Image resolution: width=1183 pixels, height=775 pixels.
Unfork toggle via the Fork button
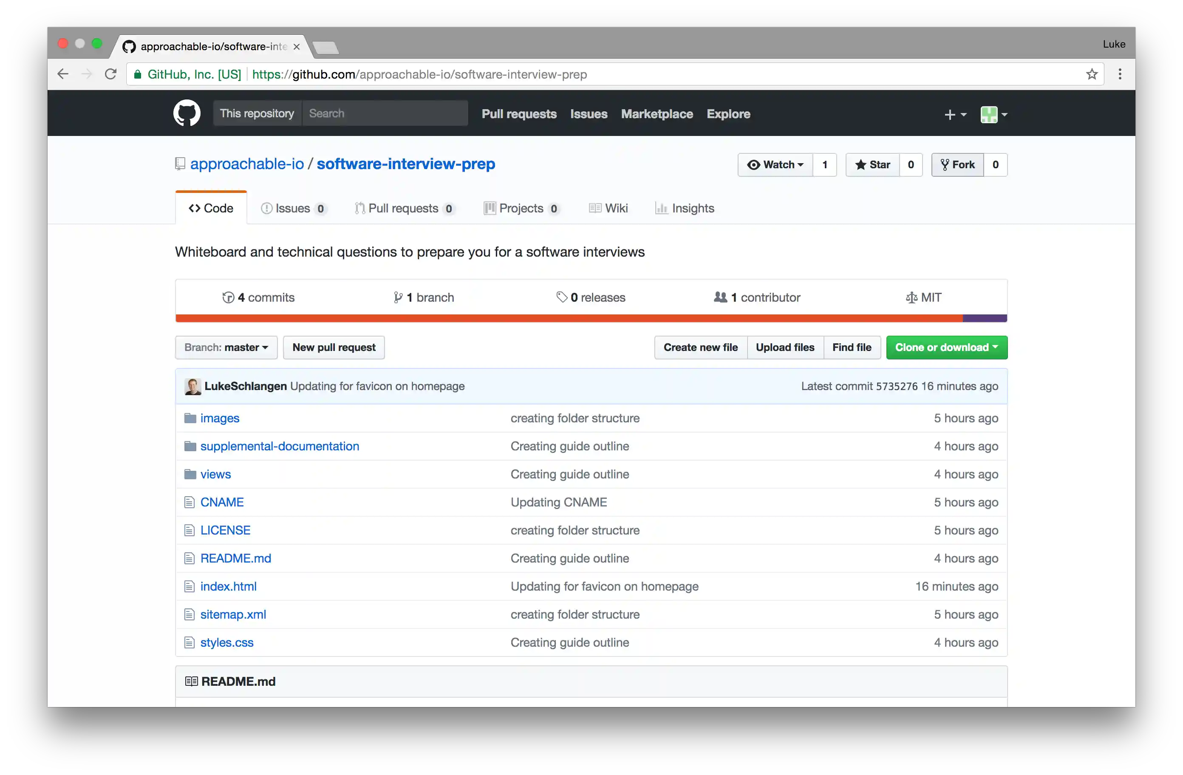pyautogui.click(x=957, y=164)
